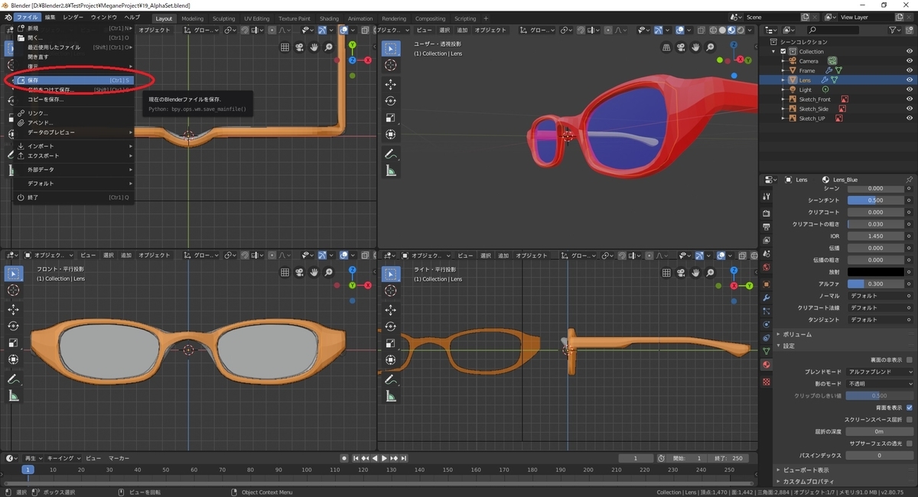Open the Modifiers wrench properties tab
The width and height of the screenshot is (918, 497).
pos(767,297)
